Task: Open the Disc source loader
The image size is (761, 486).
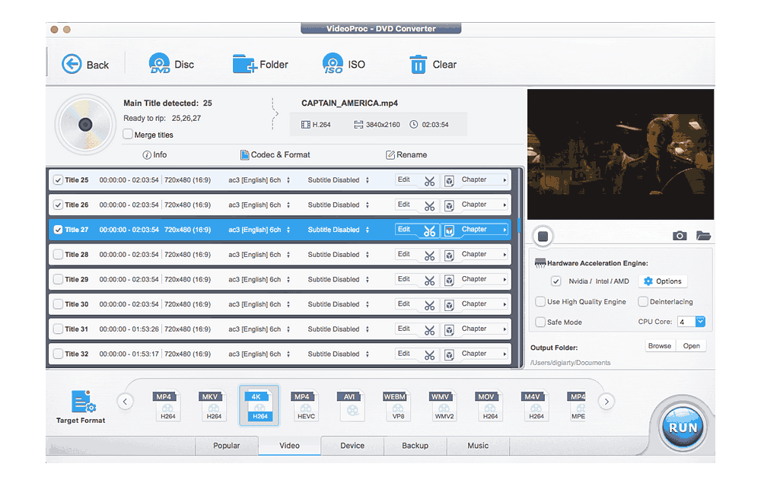Action: tap(171, 64)
